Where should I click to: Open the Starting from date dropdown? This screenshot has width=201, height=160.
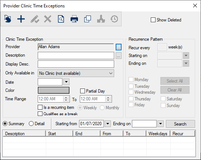coord(108,124)
